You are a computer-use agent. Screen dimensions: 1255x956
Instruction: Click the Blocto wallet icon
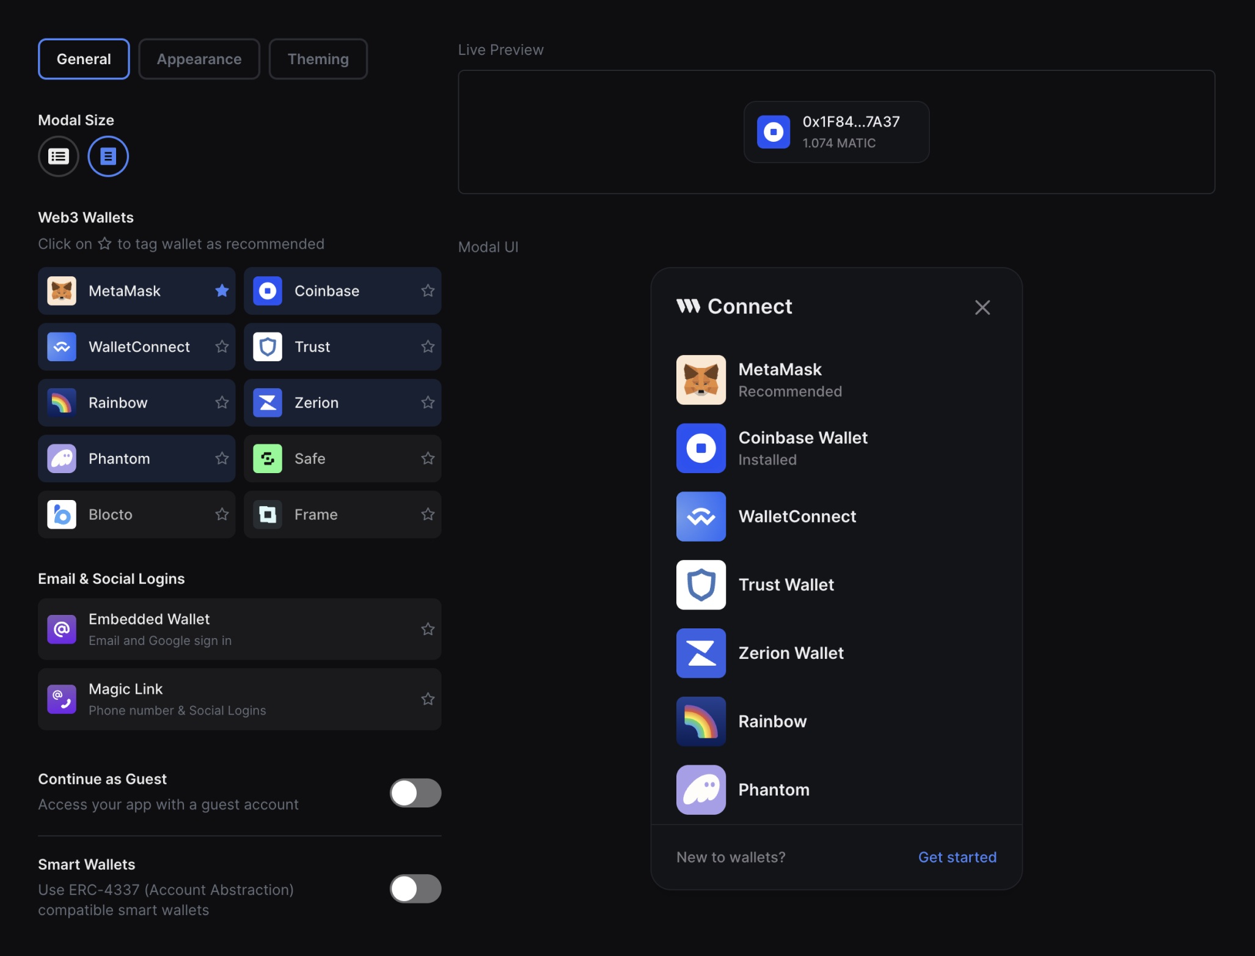61,514
